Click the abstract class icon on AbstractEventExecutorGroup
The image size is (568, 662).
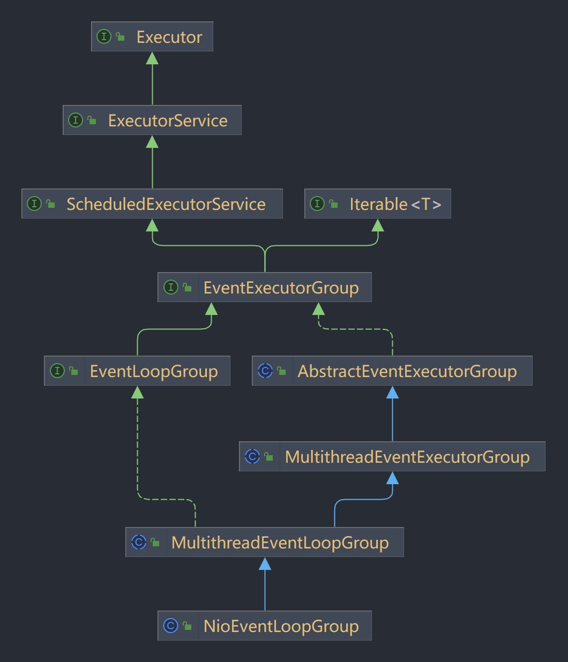pos(265,371)
